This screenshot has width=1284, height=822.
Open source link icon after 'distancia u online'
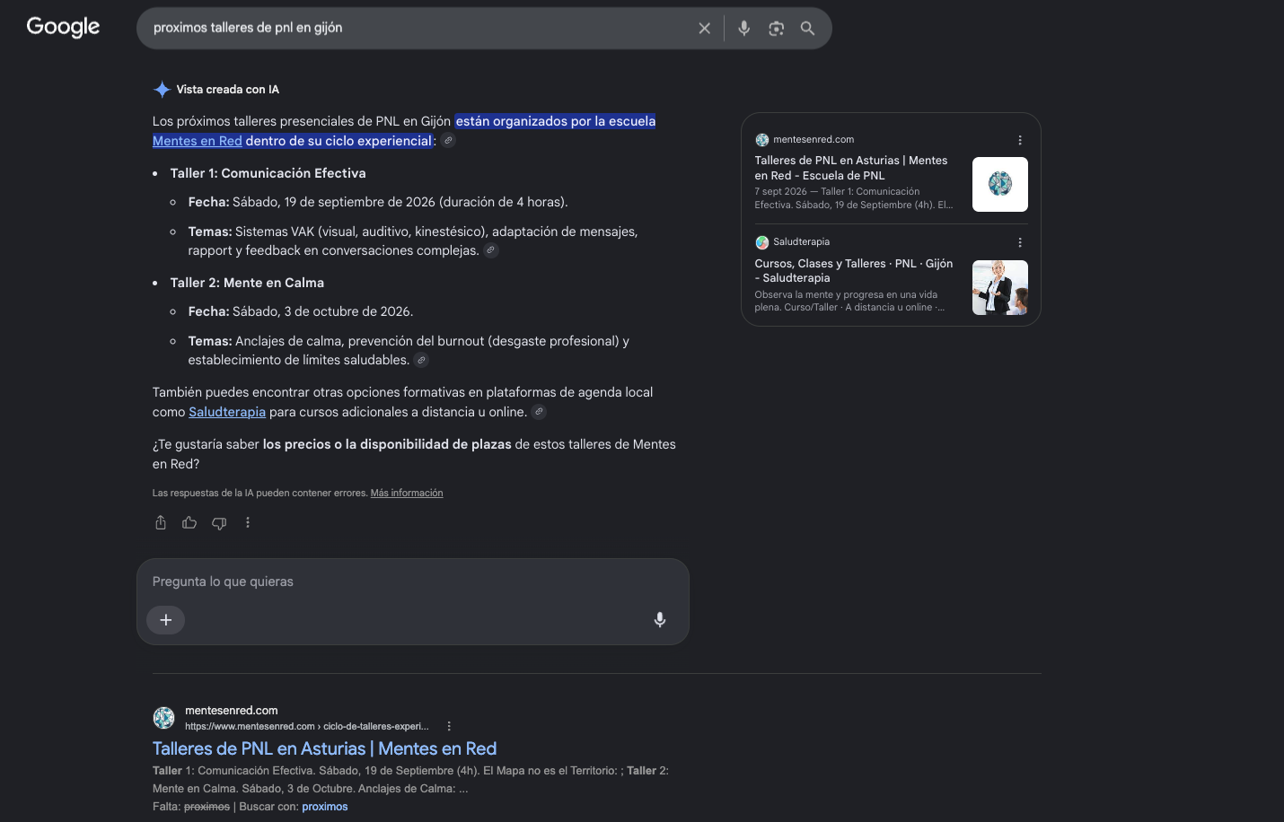[539, 412]
